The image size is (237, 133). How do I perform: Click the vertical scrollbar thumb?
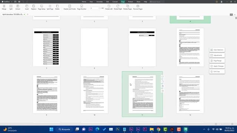236,18
